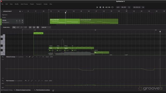The height and width of the screenshot is (93, 166).
Task: Click the Chorus first half label in piano roll
Action: pyautogui.click(x=38, y=33)
